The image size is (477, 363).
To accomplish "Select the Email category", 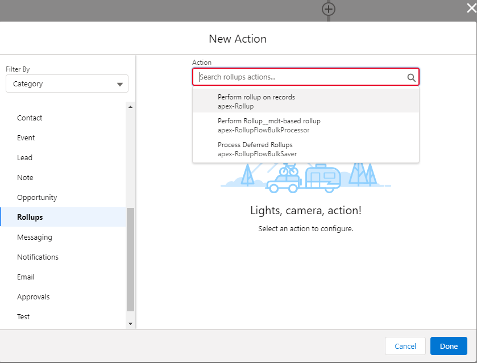I will (x=26, y=277).
